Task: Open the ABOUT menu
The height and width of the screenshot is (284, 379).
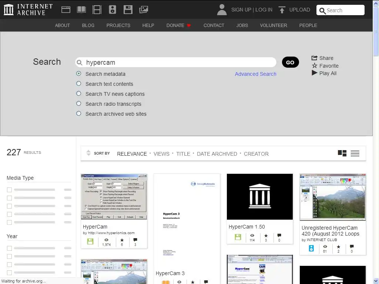Action: click(x=62, y=26)
